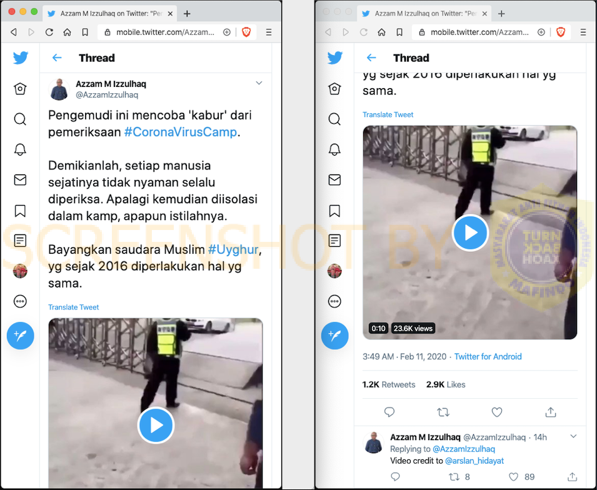Bookmark the page in left browser window
This screenshot has width=597, height=490.
pyautogui.click(x=85, y=32)
